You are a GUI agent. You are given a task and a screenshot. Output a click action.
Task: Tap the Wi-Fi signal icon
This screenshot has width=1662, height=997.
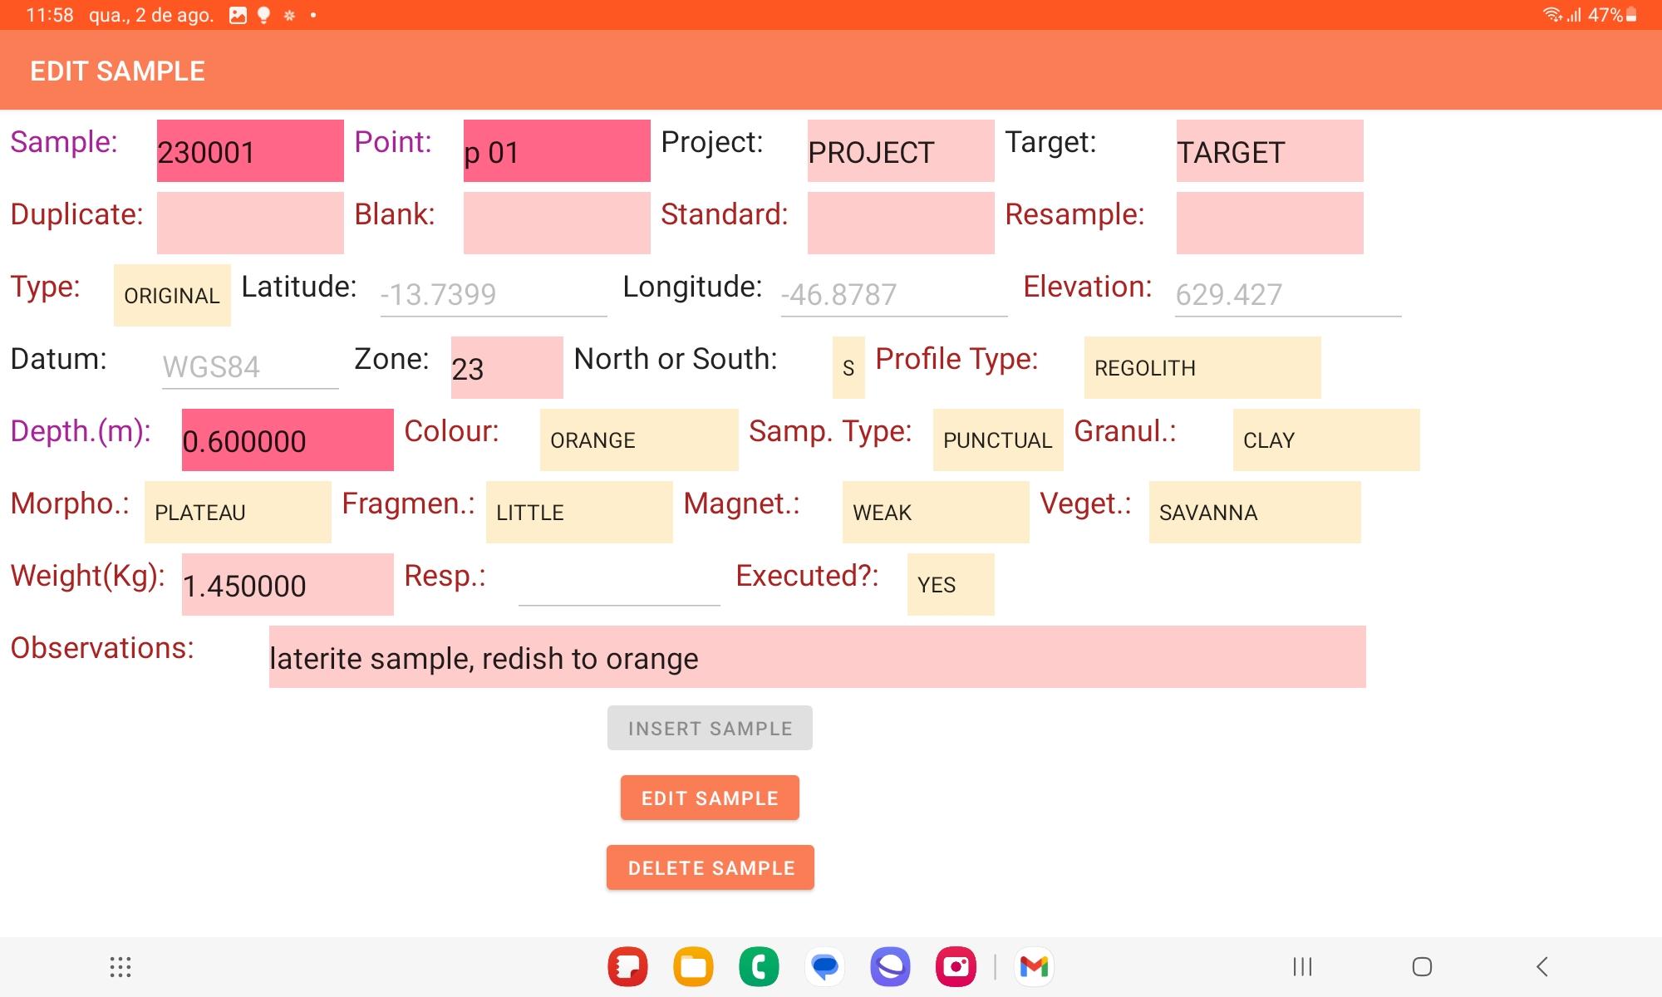[x=1551, y=15]
